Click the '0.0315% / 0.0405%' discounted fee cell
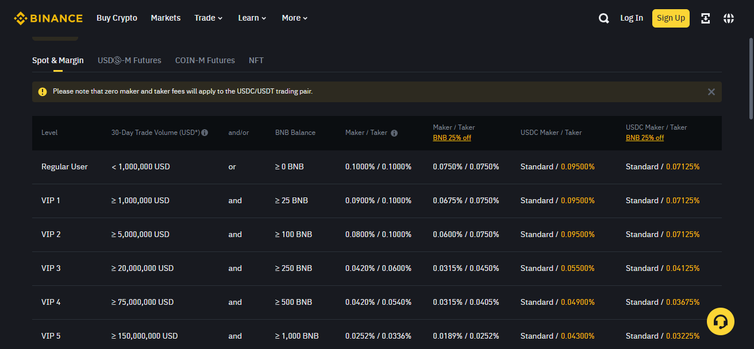 click(x=466, y=302)
